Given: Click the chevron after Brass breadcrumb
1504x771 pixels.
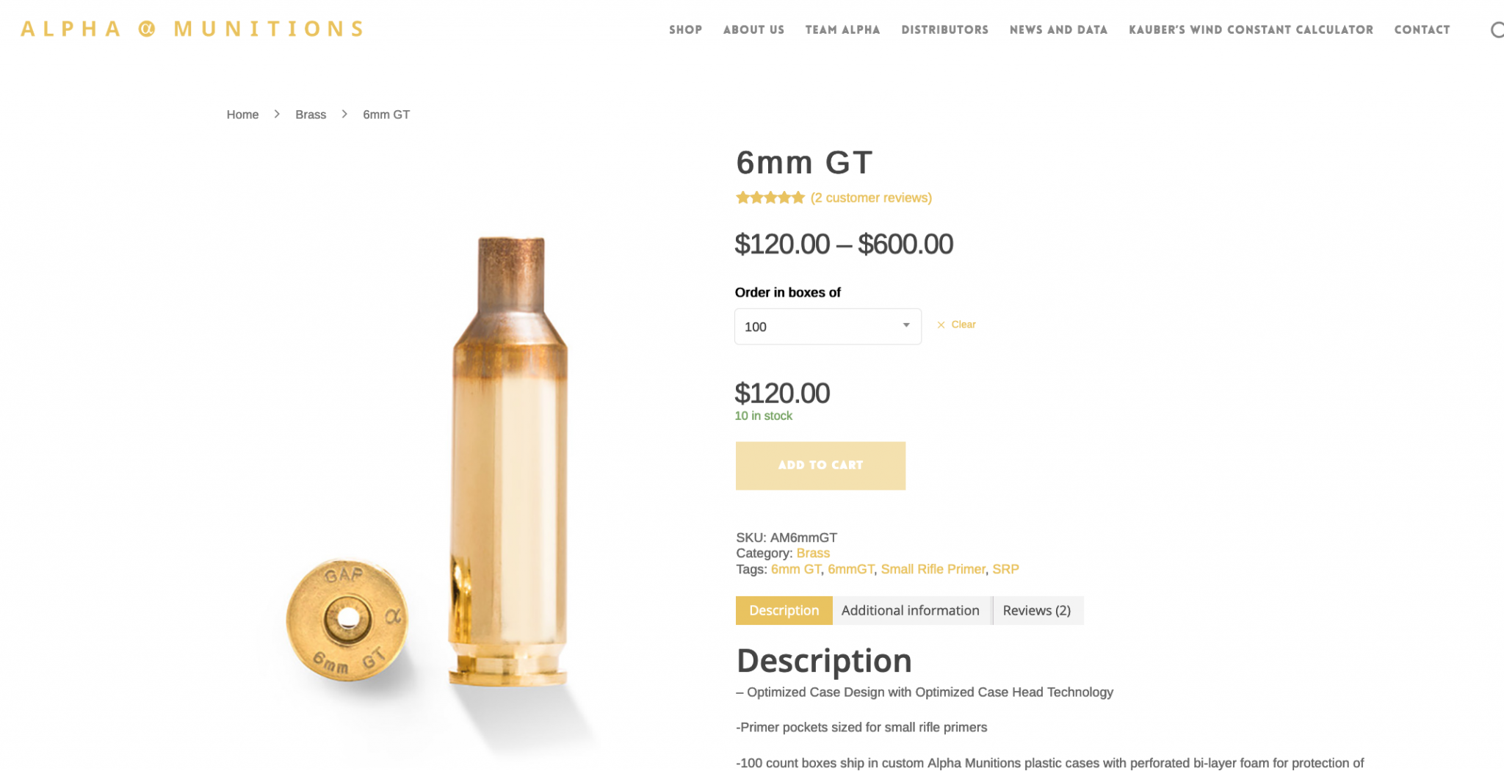Looking at the screenshot, I should point(344,114).
